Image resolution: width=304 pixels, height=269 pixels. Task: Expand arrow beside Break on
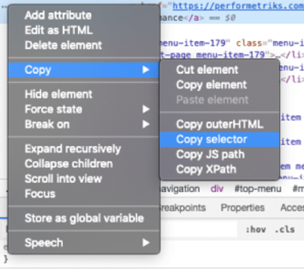click(x=145, y=125)
